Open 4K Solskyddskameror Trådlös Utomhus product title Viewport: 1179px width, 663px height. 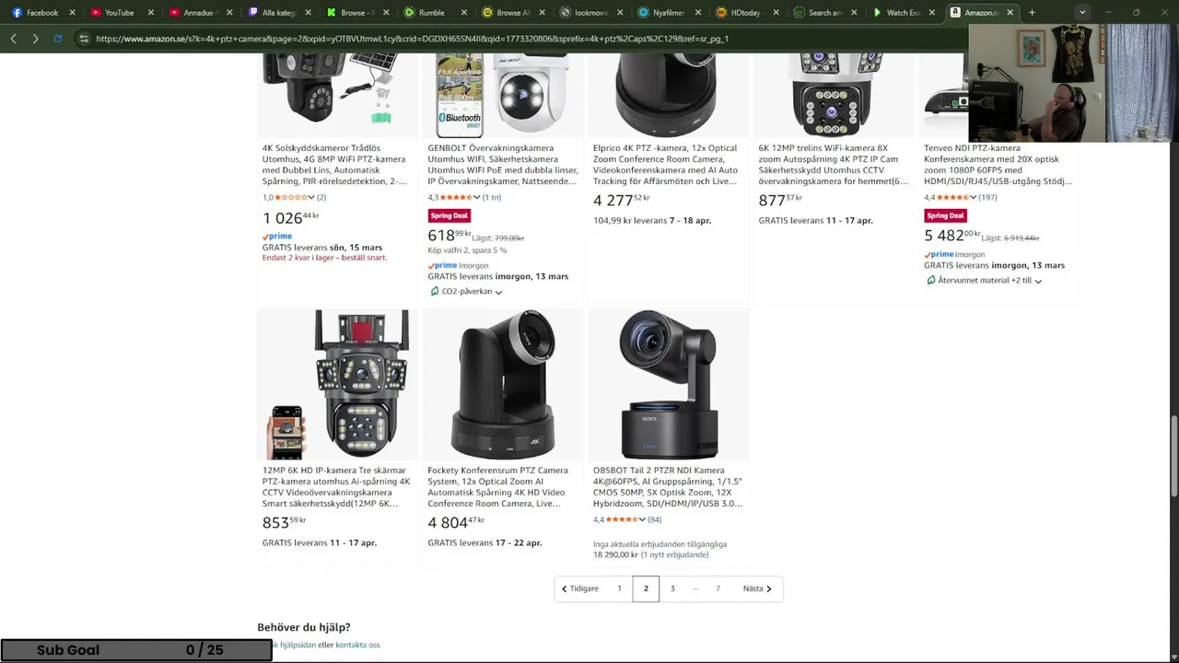pos(334,165)
